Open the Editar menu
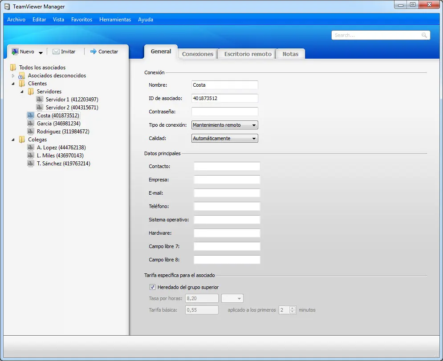The height and width of the screenshot is (361, 443). click(39, 20)
